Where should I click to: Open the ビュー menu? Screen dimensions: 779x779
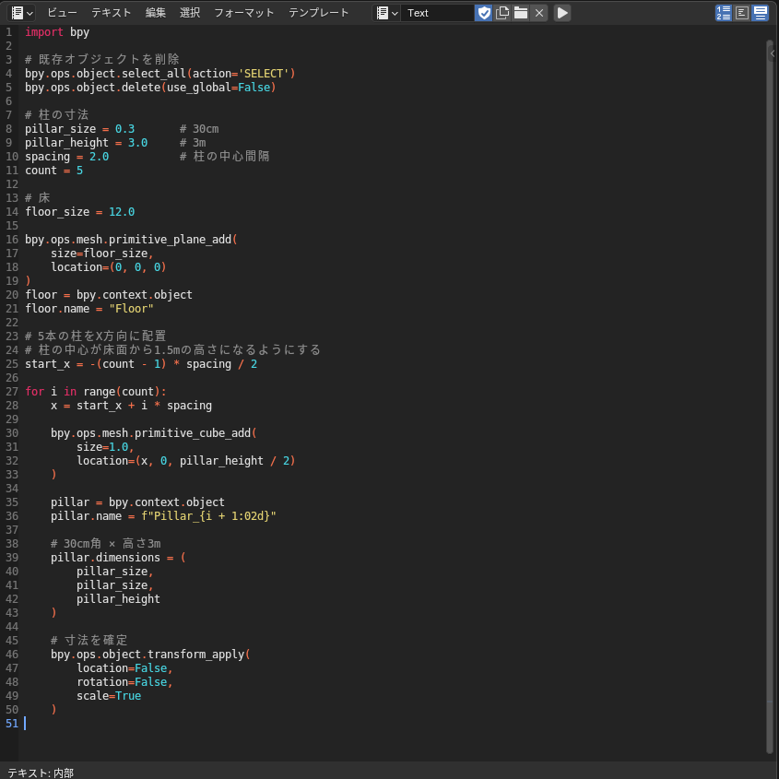pos(62,13)
